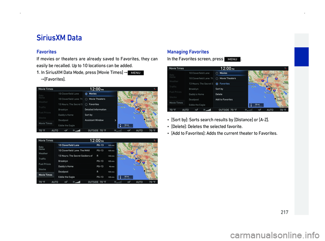Click Interstate 5 shield on rated list screenshot map
The height and width of the screenshot is (241, 325).
point(132,153)
